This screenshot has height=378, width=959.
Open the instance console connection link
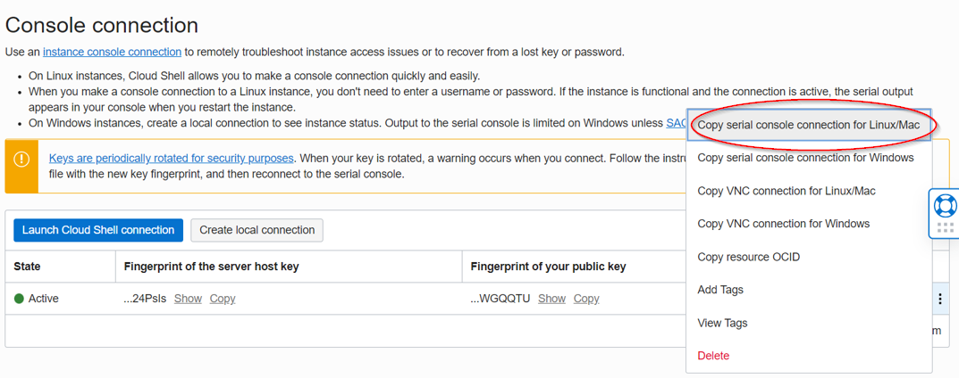coord(112,52)
